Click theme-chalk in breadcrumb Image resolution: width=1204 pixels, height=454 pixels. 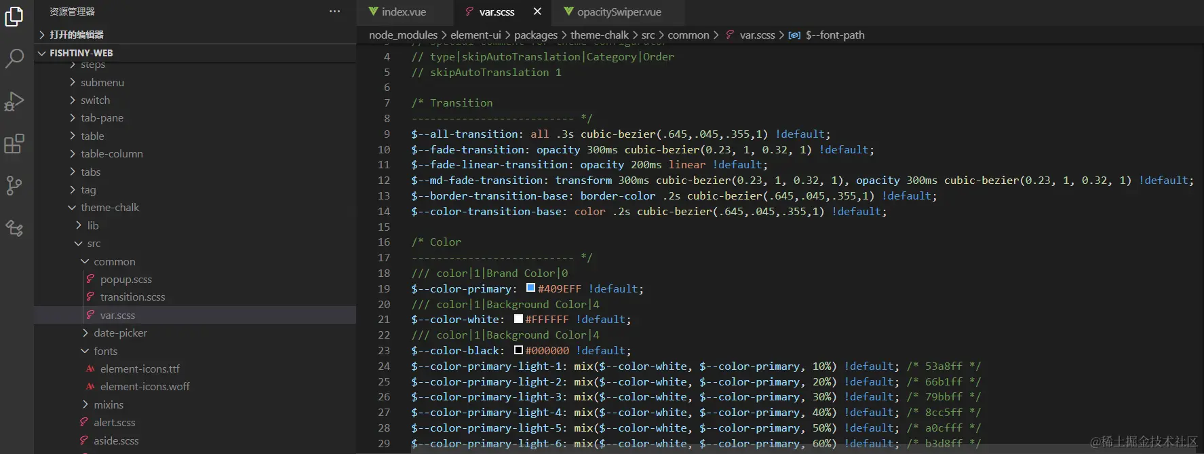tap(600, 35)
